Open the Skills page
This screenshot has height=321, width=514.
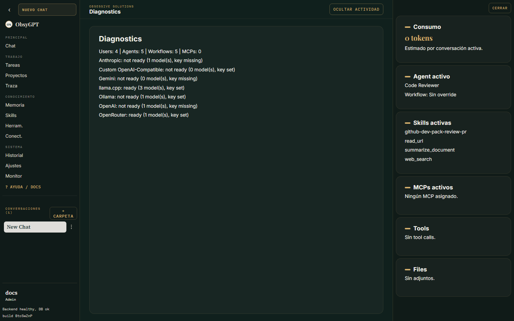pos(11,115)
